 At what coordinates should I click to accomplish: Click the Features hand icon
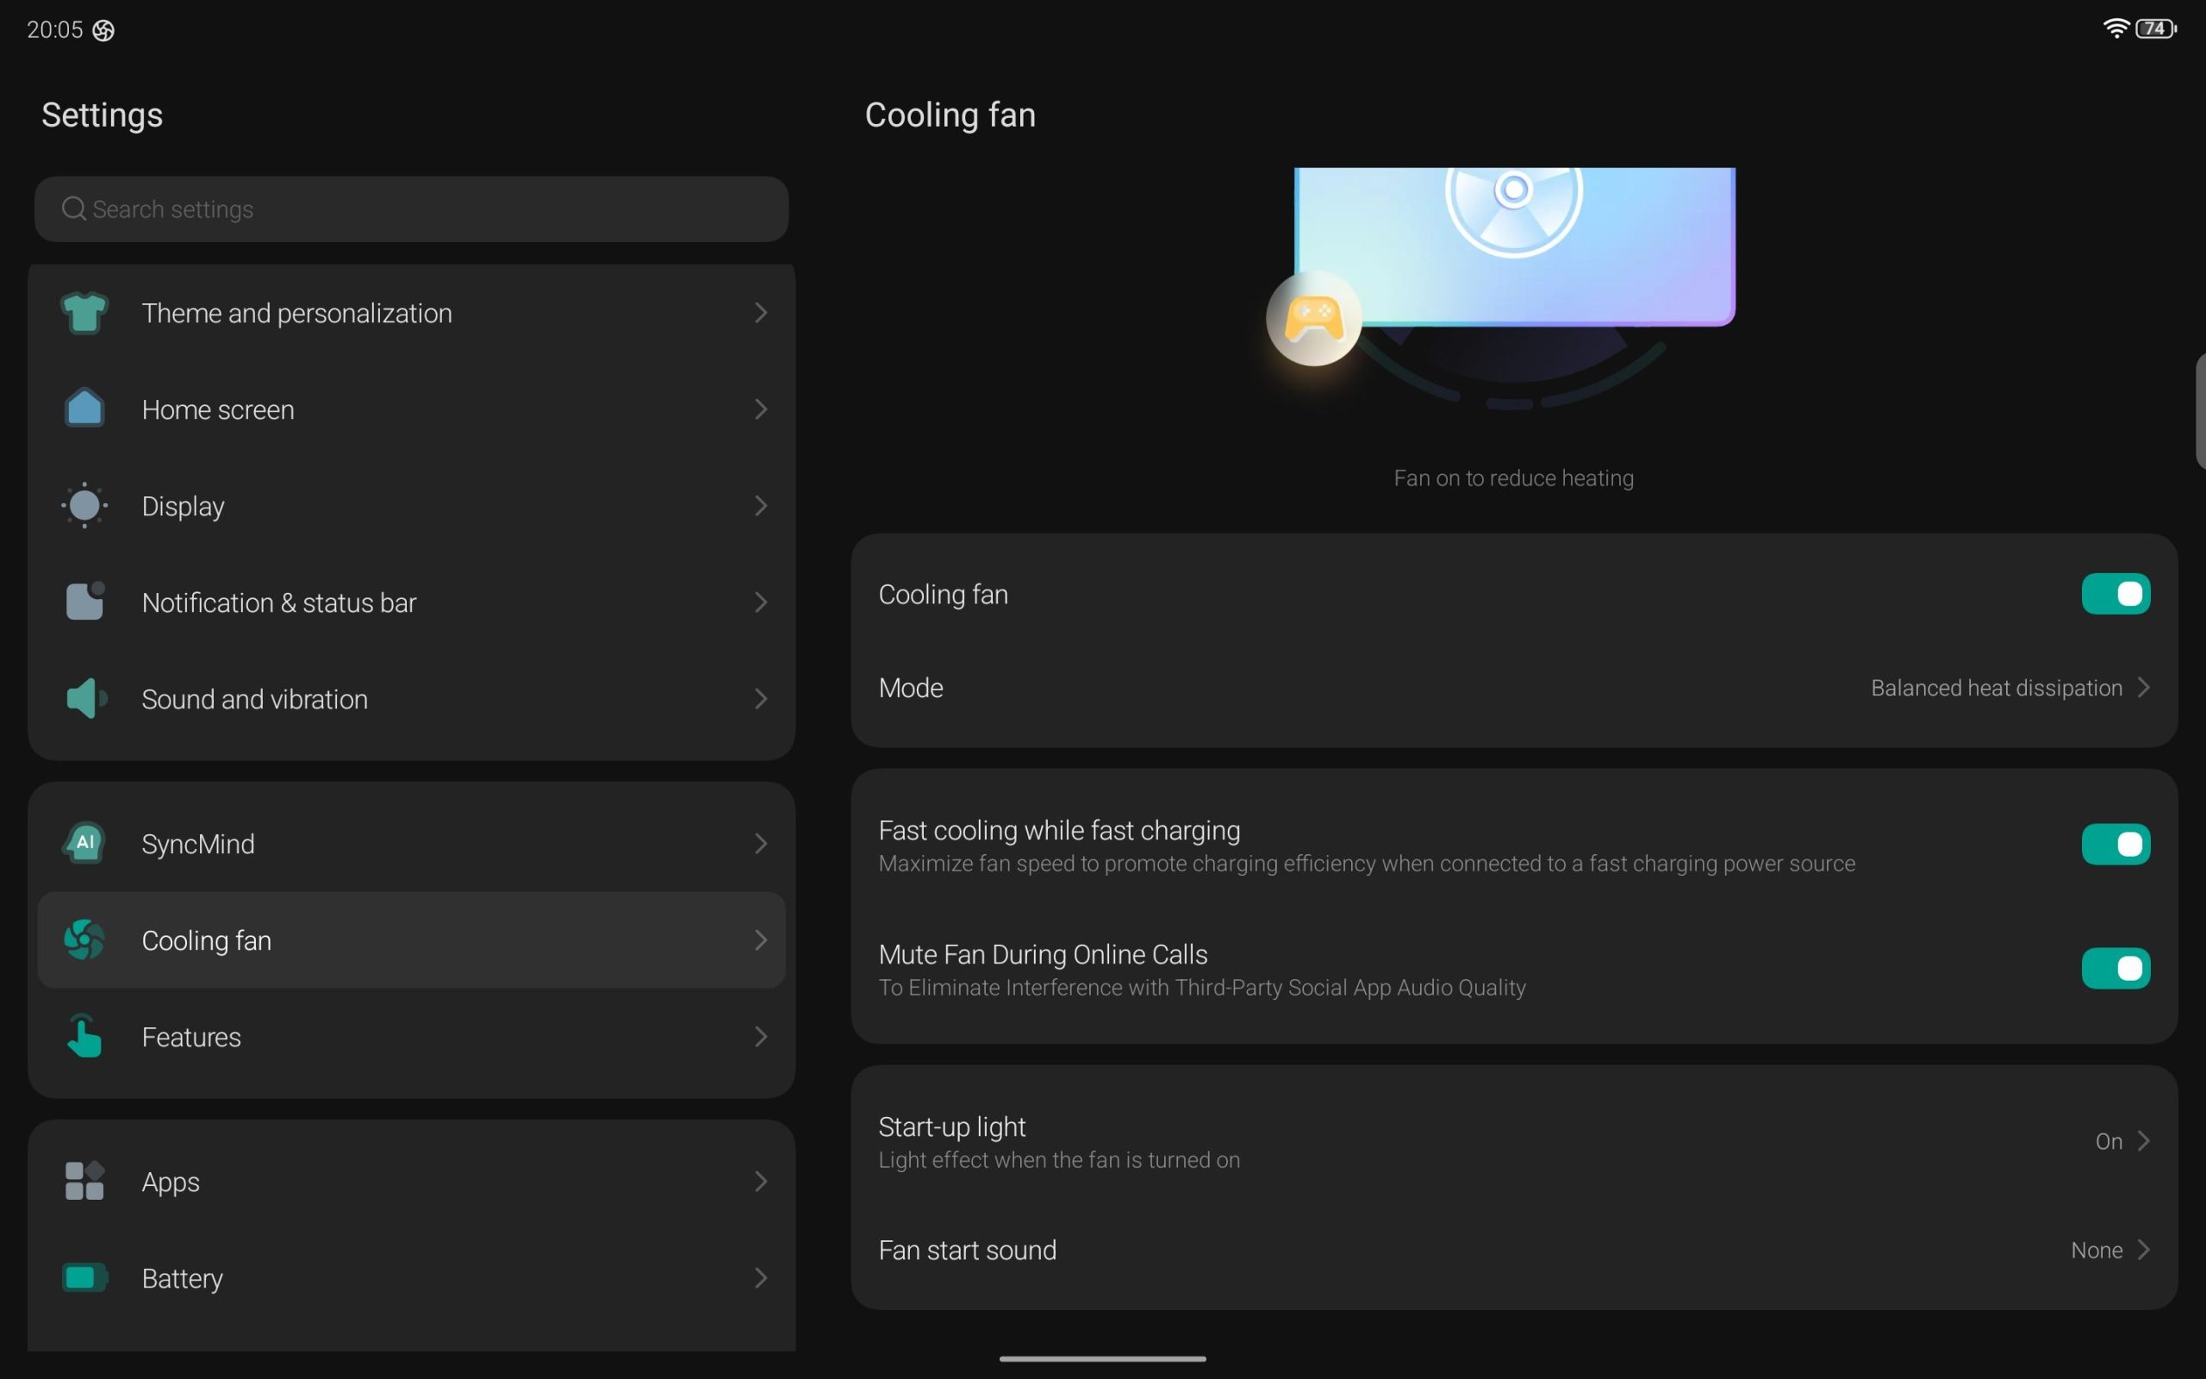coord(84,1036)
